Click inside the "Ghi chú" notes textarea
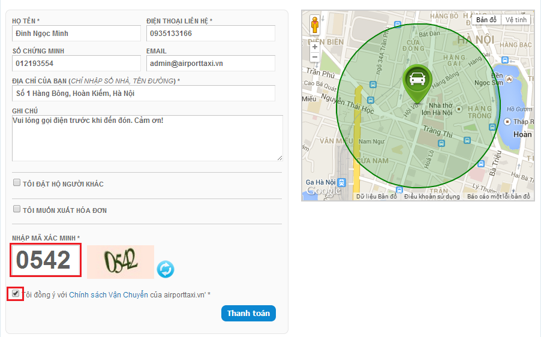Image resolution: width=541 pixels, height=337 pixels. point(147,138)
